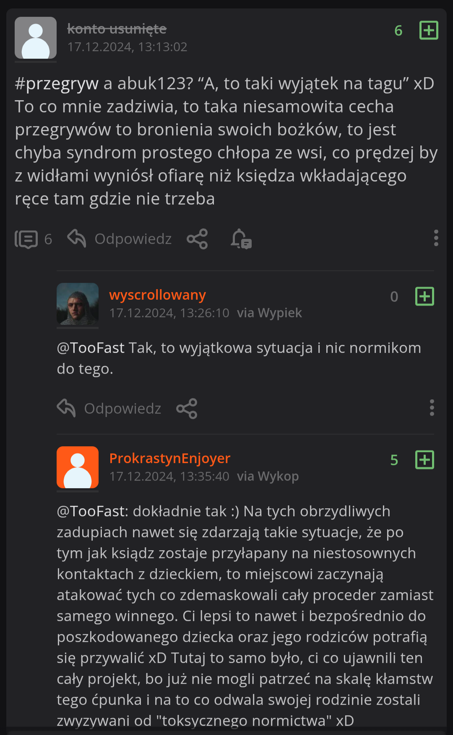Open the comments count icon on main post

(x=27, y=239)
